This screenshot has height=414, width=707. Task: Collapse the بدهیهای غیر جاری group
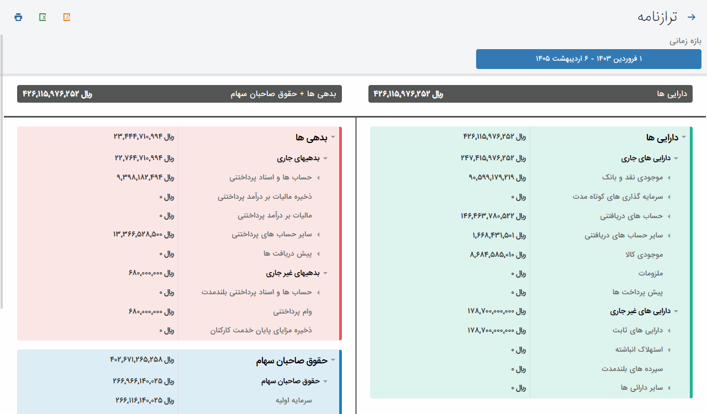(325, 273)
